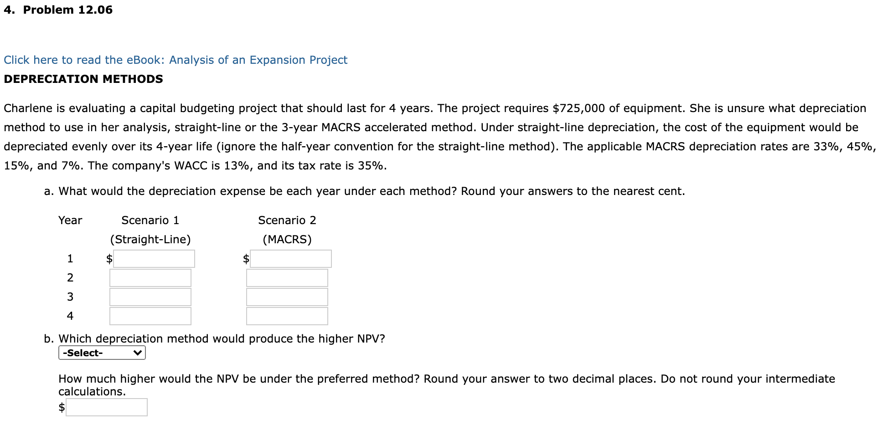The width and height of the screenshot is (878, 430).
Task: Click the Year 2 MACRS input box
Action: (x=286, y=277)
